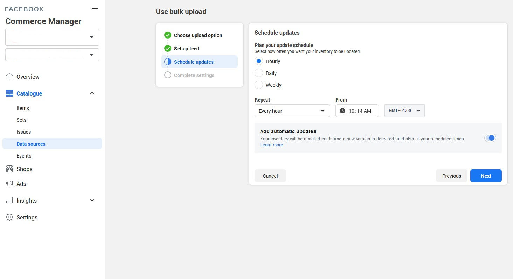The height and width of the screenshot is (279, 513).
Task: Turn off the Add automatic updates switch
Action: pyautogui.click(x=490, y=138)
